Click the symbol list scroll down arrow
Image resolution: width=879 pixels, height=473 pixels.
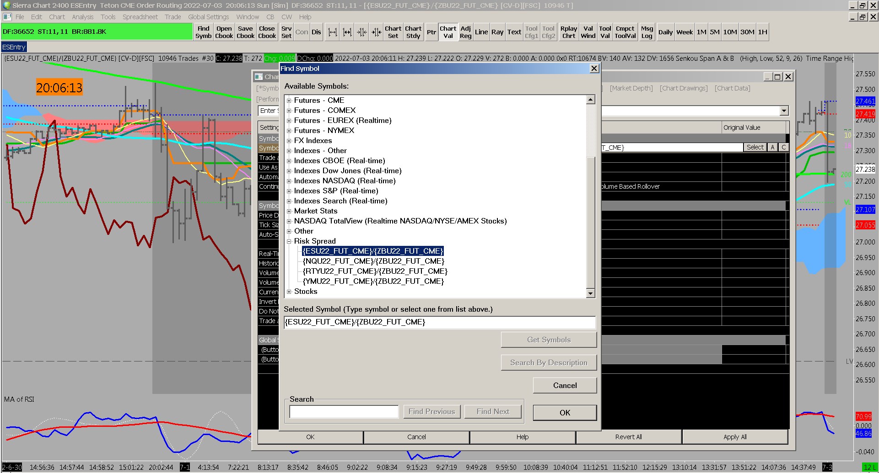[x=590, y=293]
